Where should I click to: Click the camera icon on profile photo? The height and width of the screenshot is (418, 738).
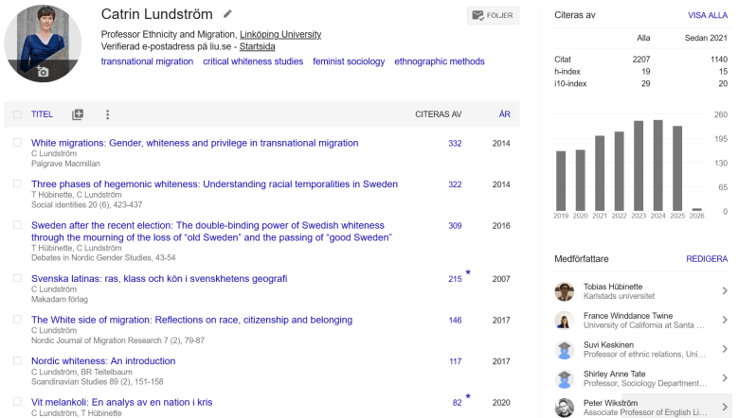(42, 71)
